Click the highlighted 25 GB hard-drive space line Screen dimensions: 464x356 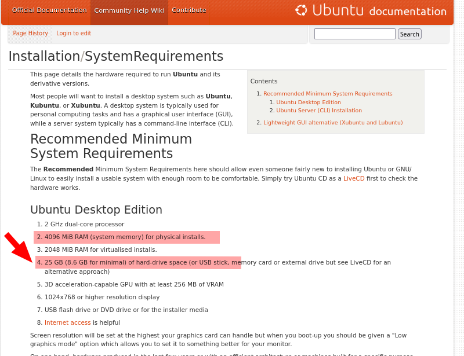tap(139, 262)
